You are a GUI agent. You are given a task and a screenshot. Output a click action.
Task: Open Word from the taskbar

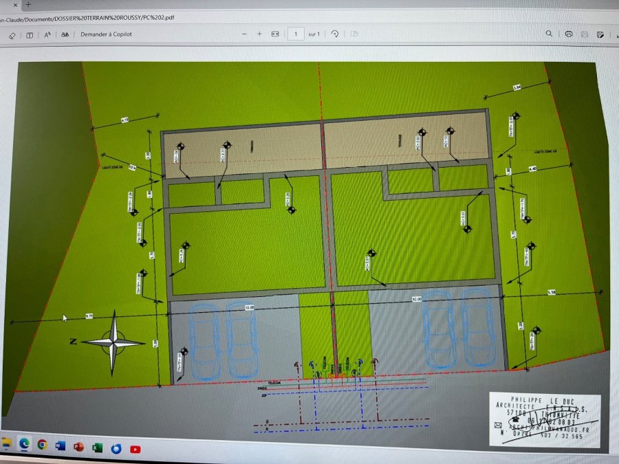coord(61,446)
